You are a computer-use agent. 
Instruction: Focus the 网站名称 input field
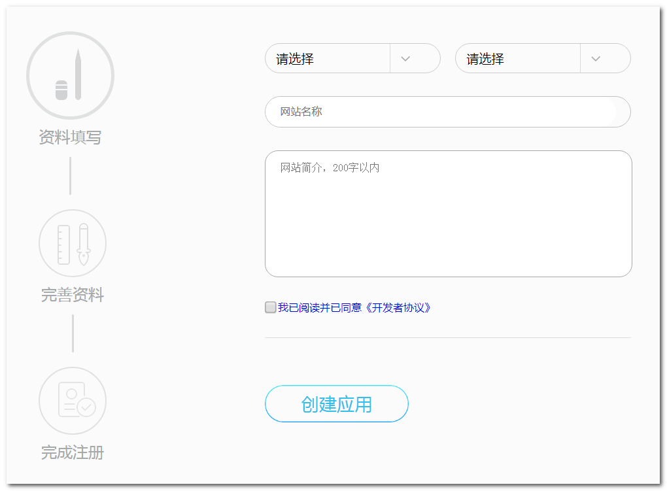point(447,112)
